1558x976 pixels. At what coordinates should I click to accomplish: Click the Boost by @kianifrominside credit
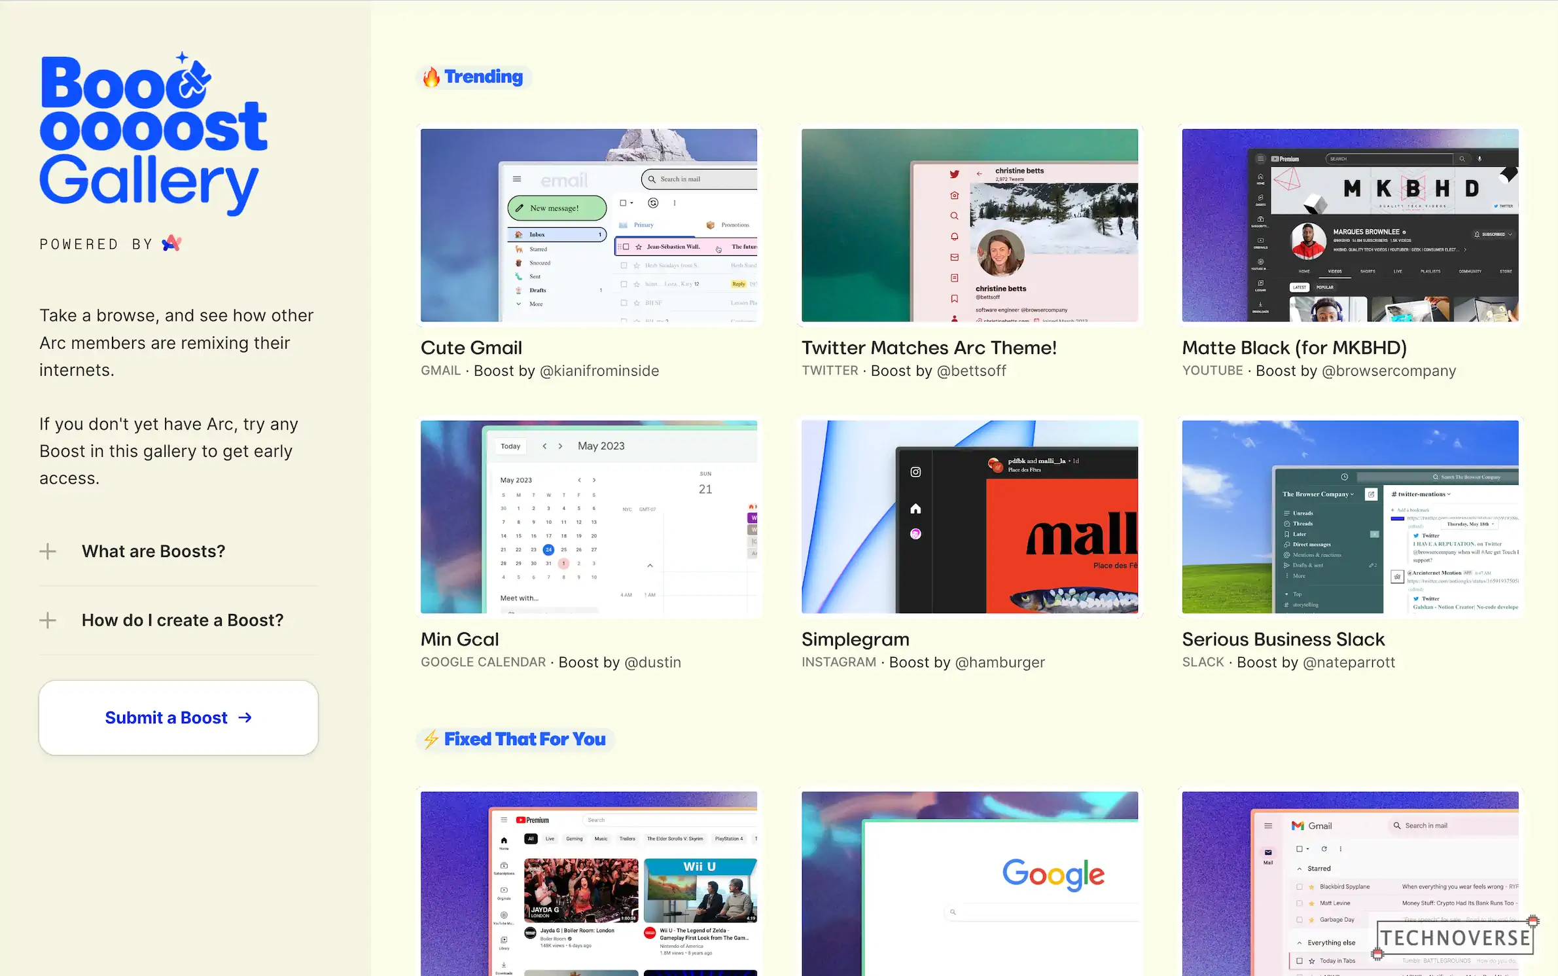pos(566,371)
